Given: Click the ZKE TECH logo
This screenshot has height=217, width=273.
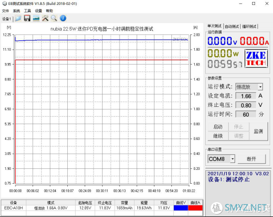Looking at the screenshot, I should (x=256, y=59).
